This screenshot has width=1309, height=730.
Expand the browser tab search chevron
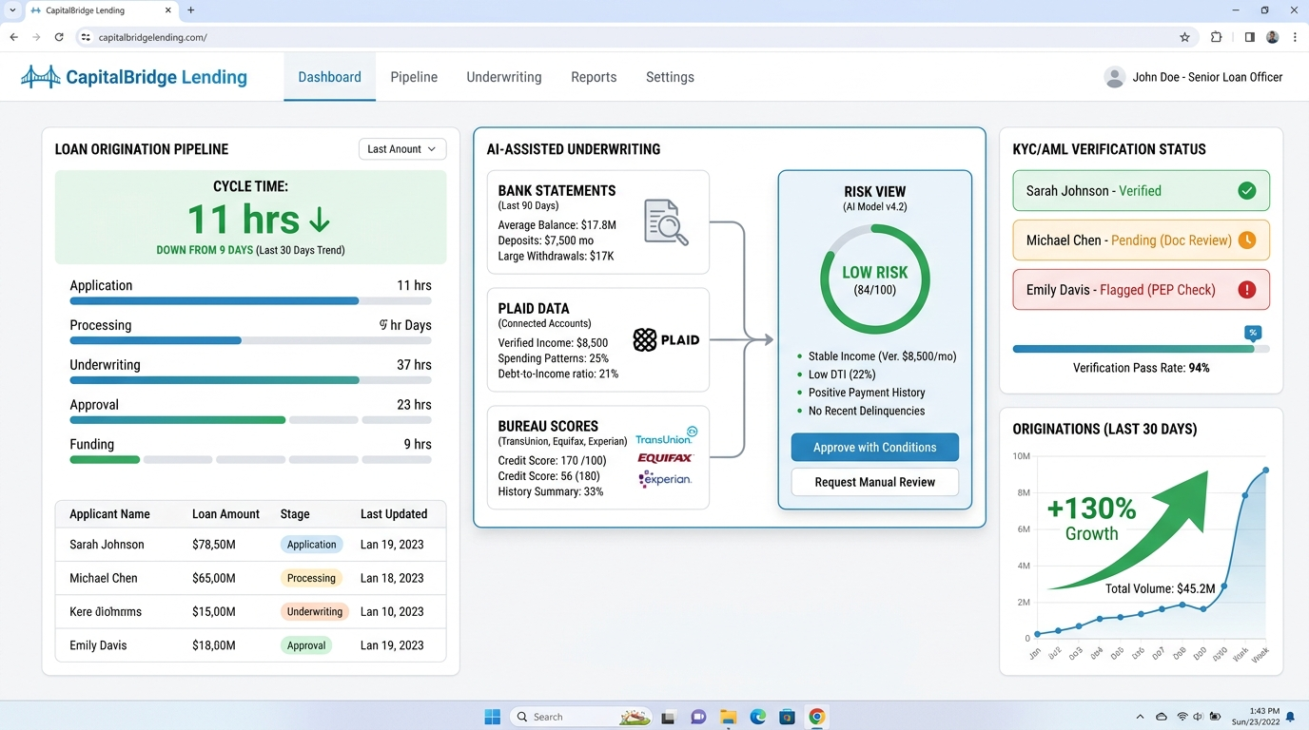click(x=12, y=10)
